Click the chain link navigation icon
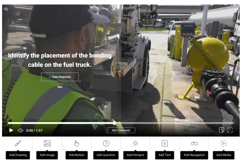The width and height of the screenshot is (244, 166). coord(194,143)
